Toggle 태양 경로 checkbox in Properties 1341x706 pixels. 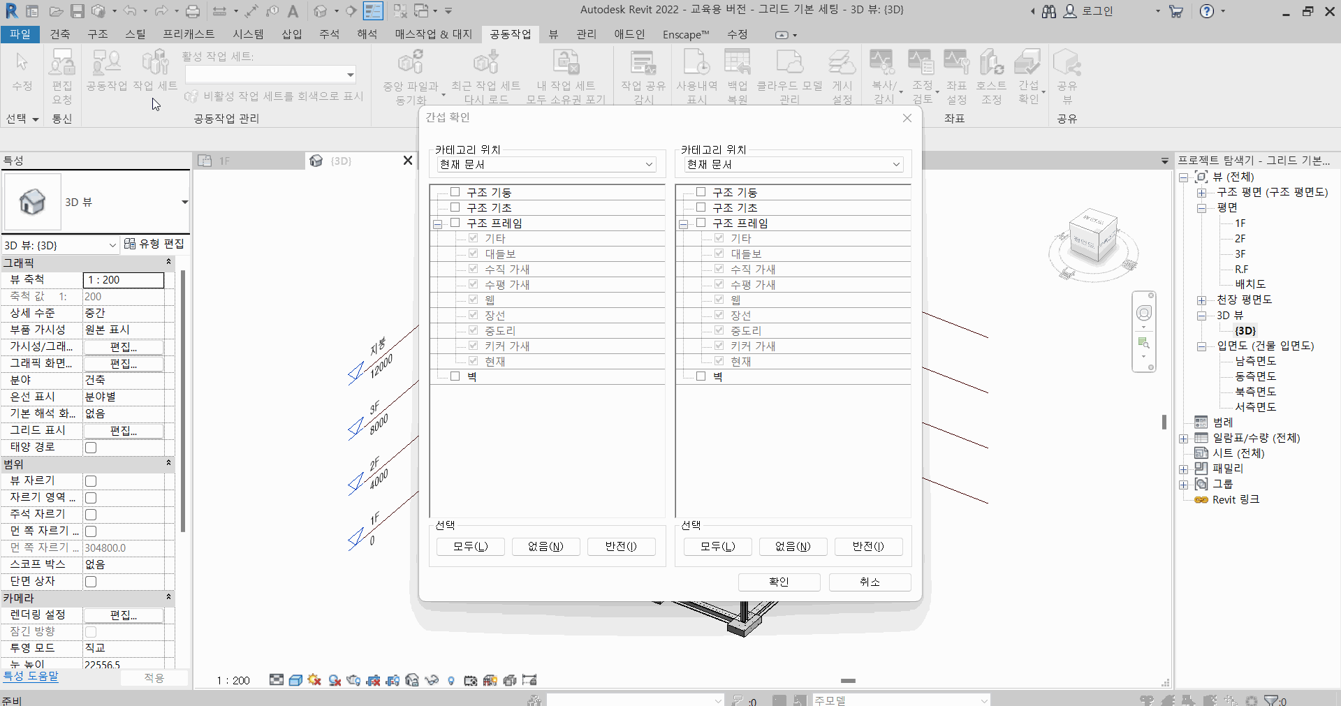pos(91,448)
